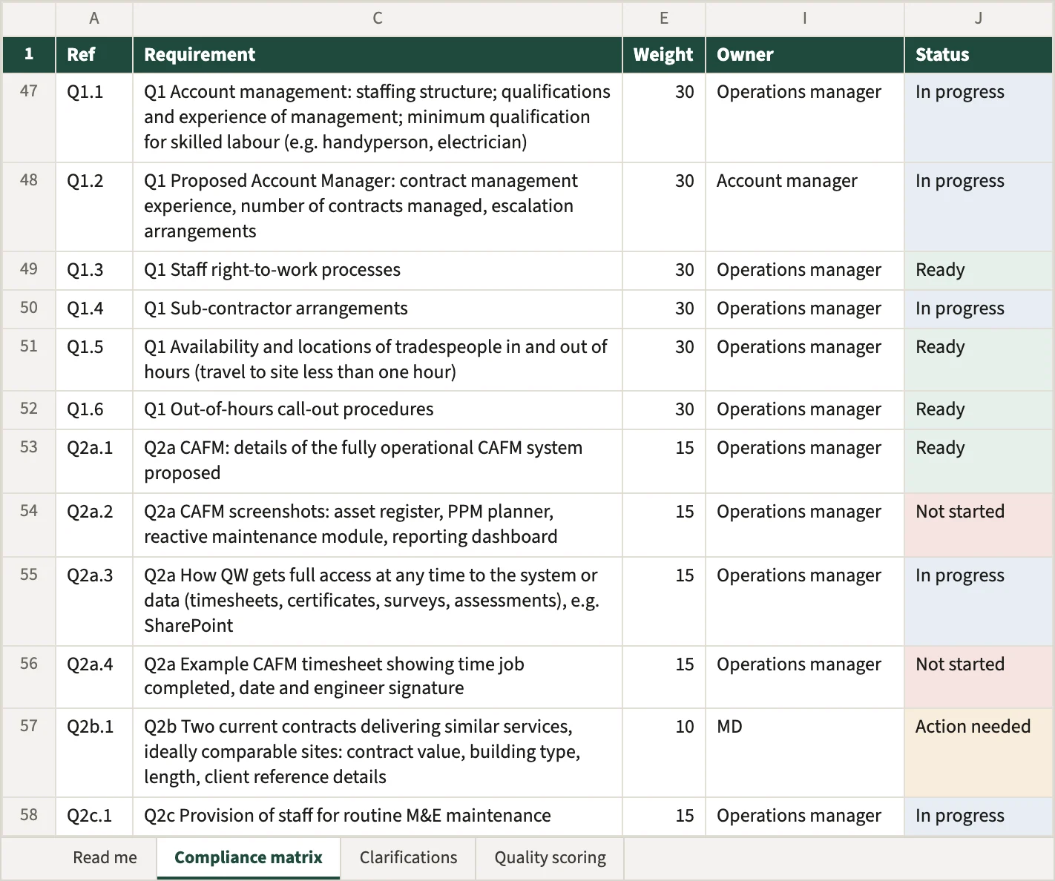1055x881 pixels.
Task: Select the Not started status for Q2a.4
Action: click(979, 677)
